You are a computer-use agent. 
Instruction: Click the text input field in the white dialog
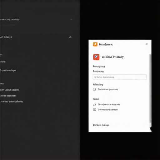(x=120, y=77)
